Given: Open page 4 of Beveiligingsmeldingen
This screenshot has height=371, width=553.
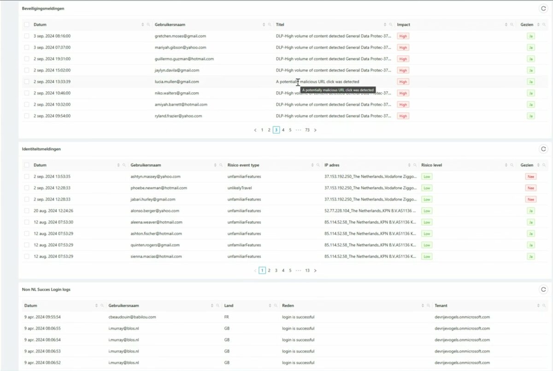Looking at the screenshot, I should tap(283, 130).
